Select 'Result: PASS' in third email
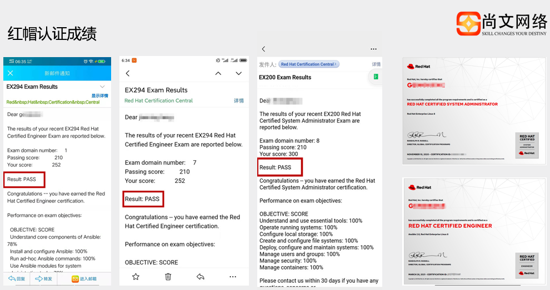 coord(276,167)
